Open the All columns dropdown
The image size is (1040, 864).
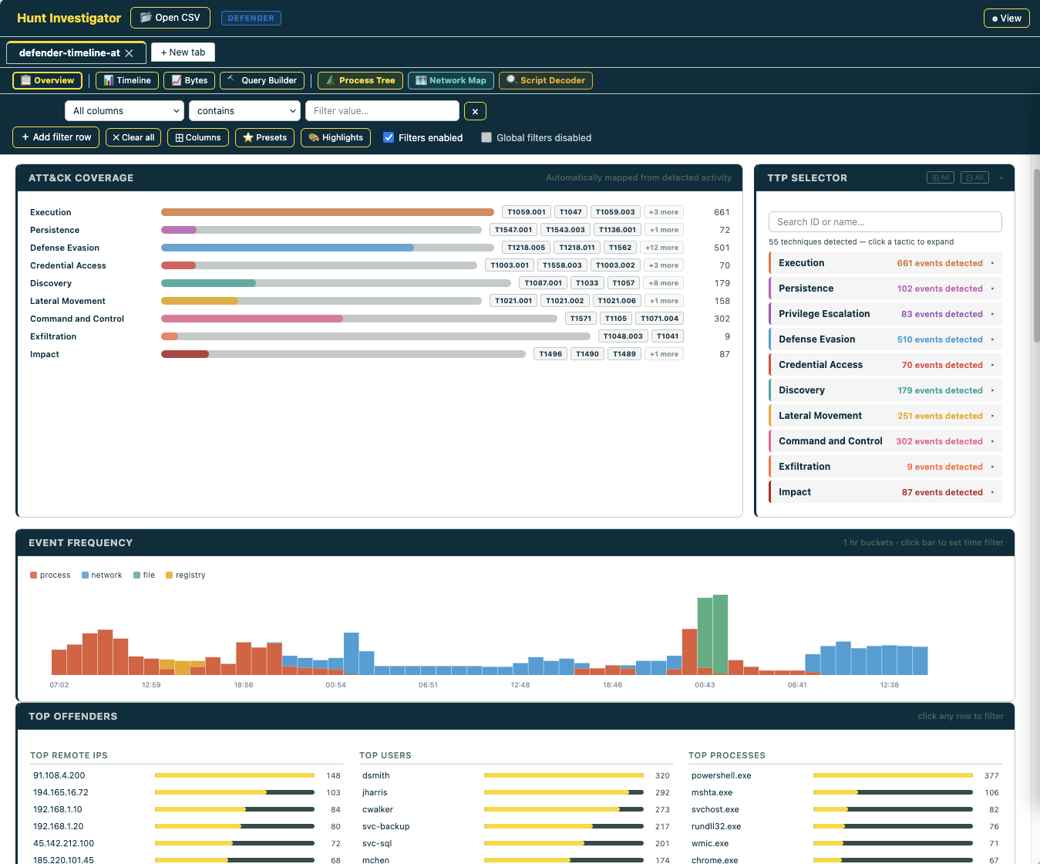click(x=124, y=111)
